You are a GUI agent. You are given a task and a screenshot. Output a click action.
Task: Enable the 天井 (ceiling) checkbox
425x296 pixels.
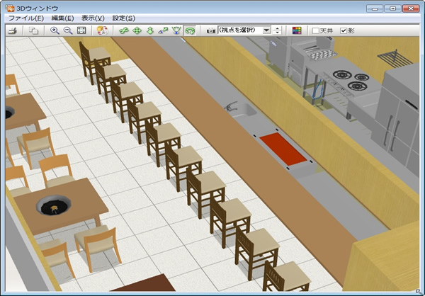click(316, 31)
